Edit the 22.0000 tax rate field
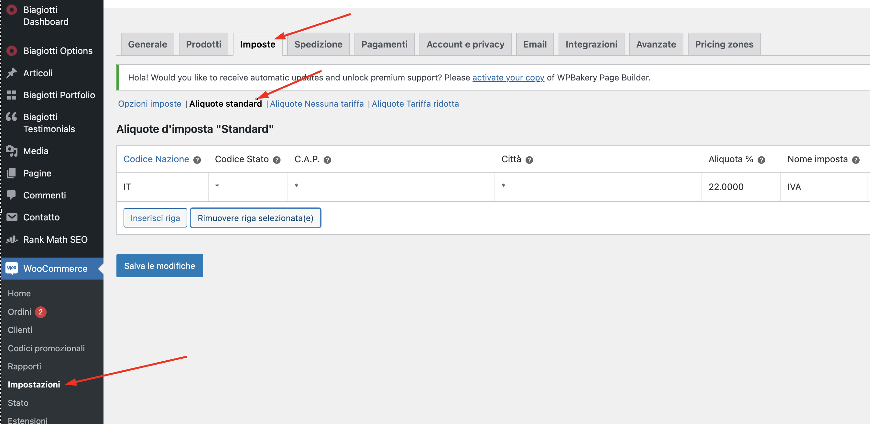The width and height of the screenshot is (870, 424). click(741, 187)
